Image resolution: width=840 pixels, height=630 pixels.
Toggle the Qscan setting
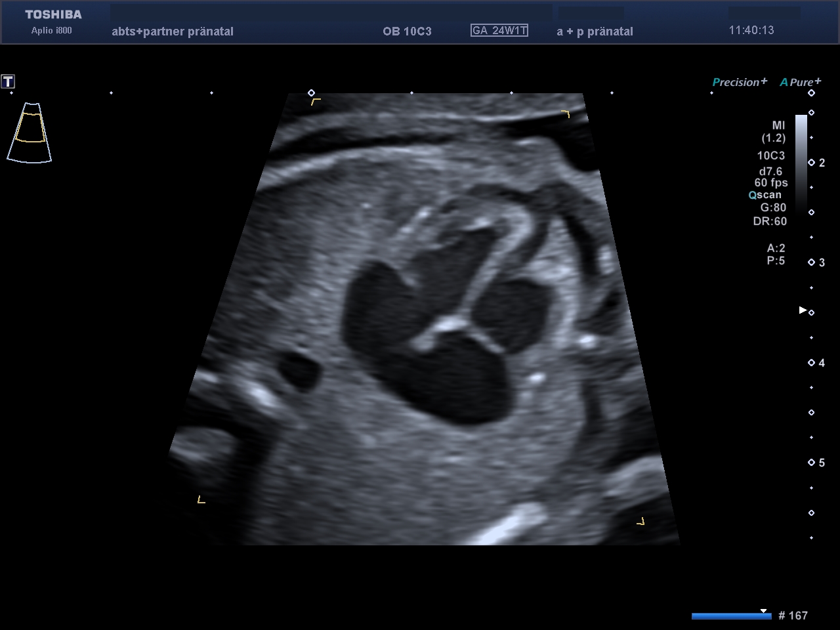tap(765, 195)
